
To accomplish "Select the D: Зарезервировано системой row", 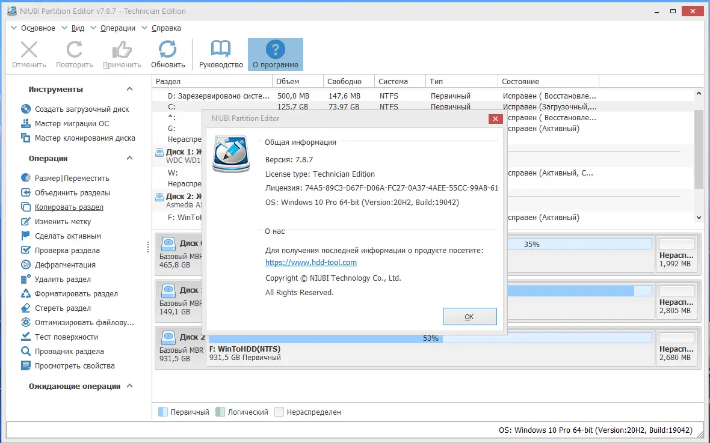I will [422, 96].
